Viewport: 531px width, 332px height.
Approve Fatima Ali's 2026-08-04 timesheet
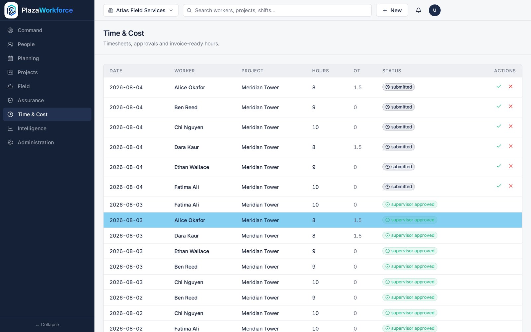point(499,186)
